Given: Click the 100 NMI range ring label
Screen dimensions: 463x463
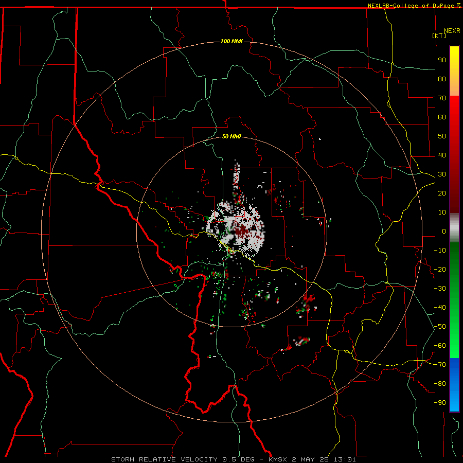Looking at the screenshot, I should tap(232, 41).
